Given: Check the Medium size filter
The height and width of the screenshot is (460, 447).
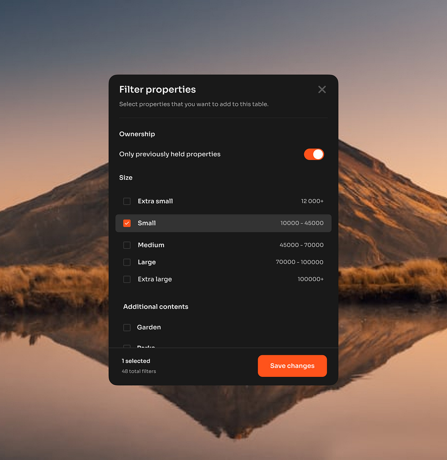Looking at the screenshot, I should click(x=127, y=245).
